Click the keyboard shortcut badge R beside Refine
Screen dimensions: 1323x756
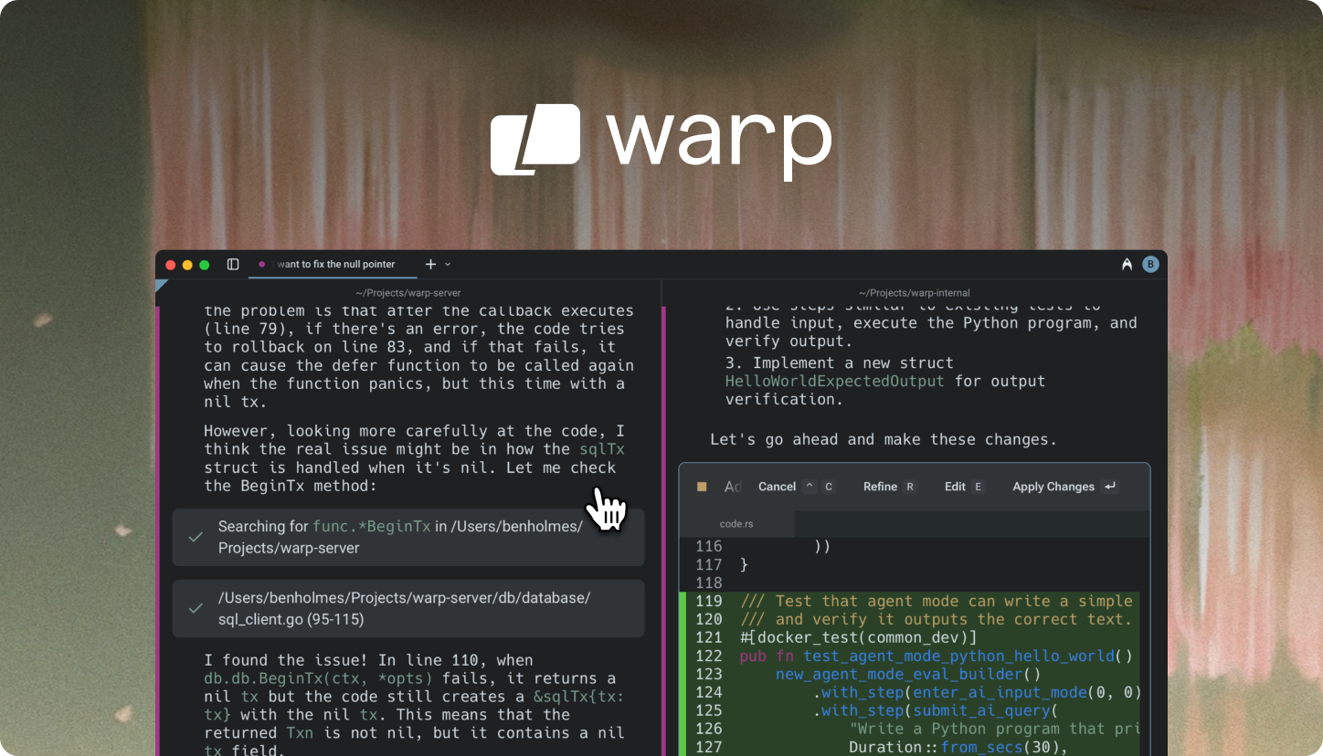(910, 487)
